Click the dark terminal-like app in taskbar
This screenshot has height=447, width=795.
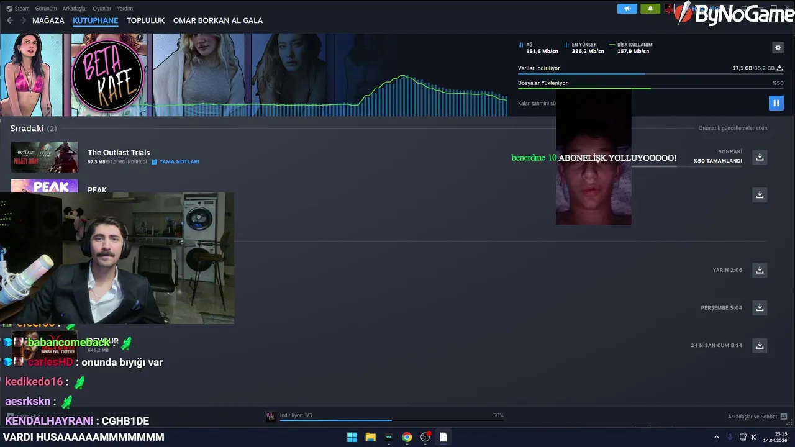(389, 437)
